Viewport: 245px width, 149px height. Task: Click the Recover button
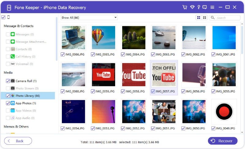[x=223, y=141]
